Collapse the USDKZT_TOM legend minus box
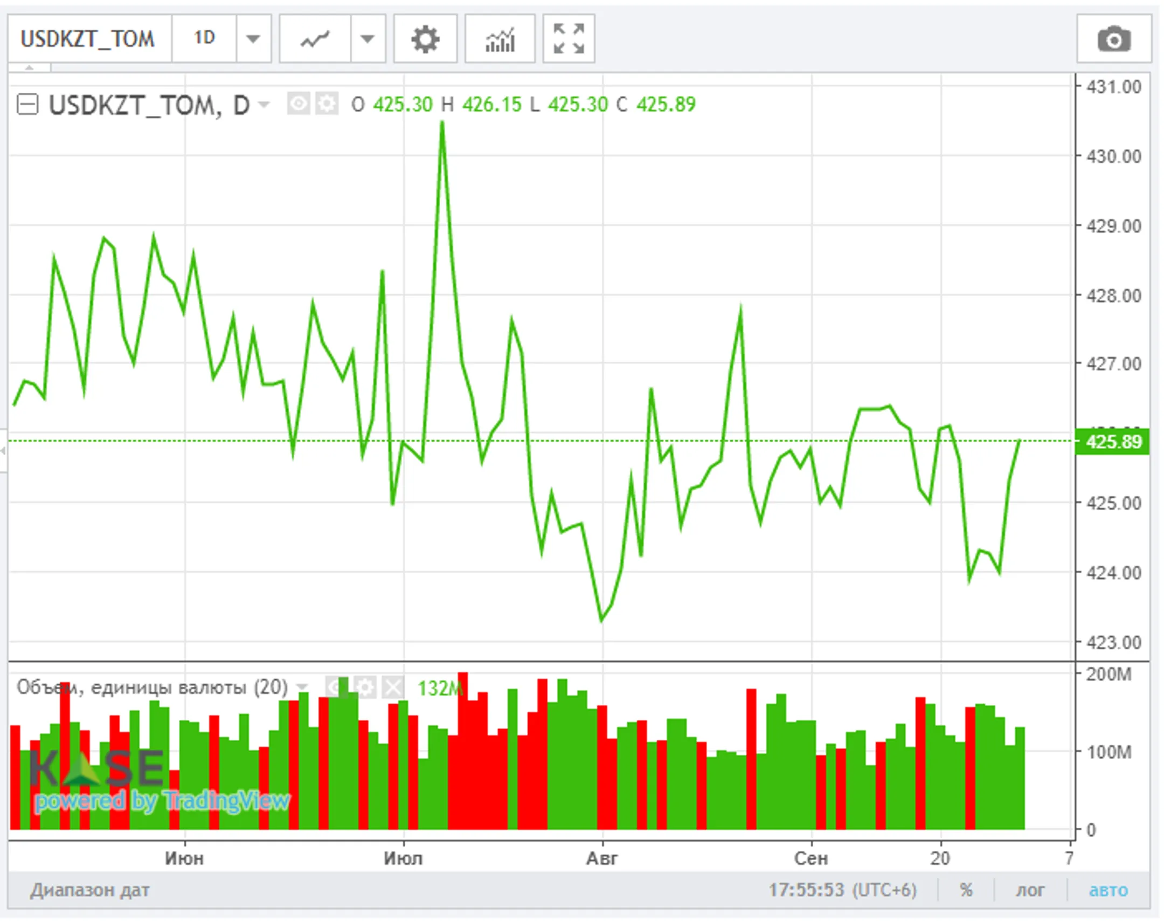This screenshot has height=921, width=1164. [27, 104]
